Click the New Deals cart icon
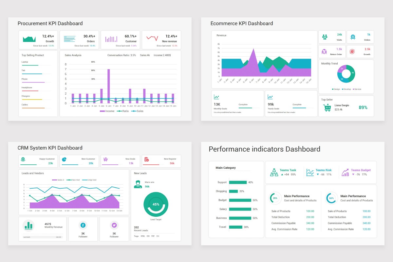The image size is (393, 262). [105, 159]
